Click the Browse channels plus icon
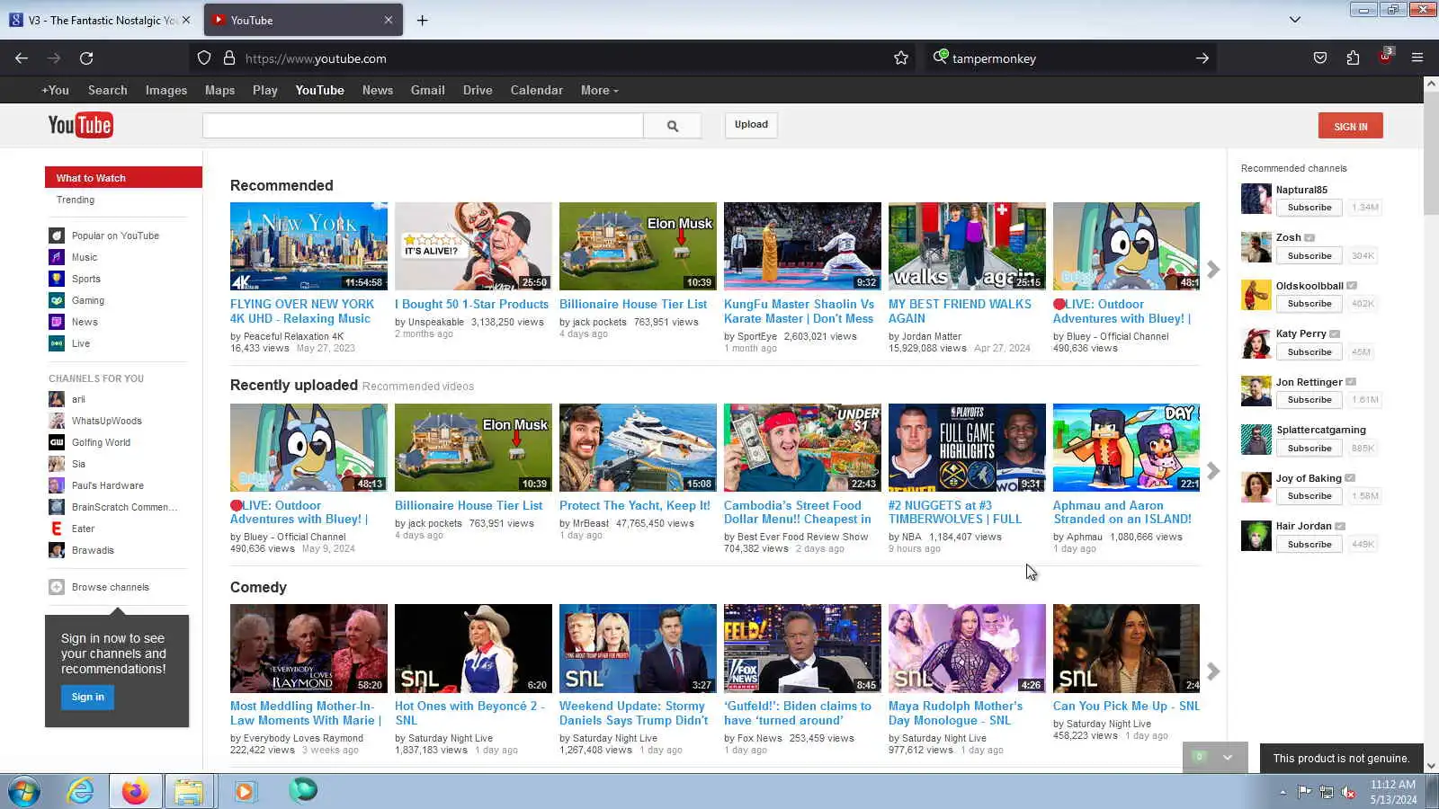1439x809 pixels. click(57, 587)
